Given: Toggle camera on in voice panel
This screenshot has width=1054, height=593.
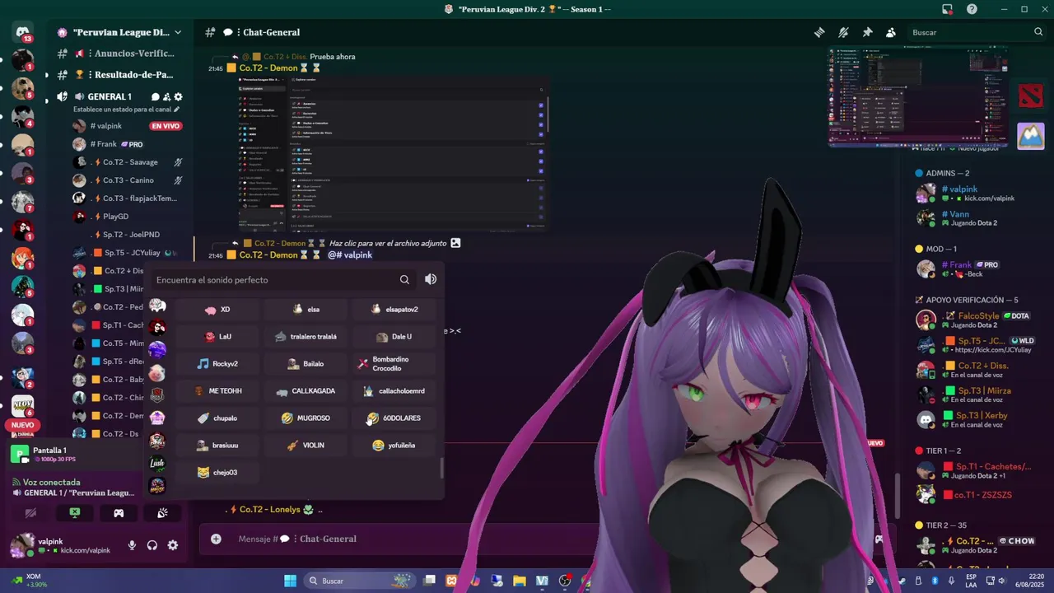Looking at the screenshot, I should pos(31,513).
